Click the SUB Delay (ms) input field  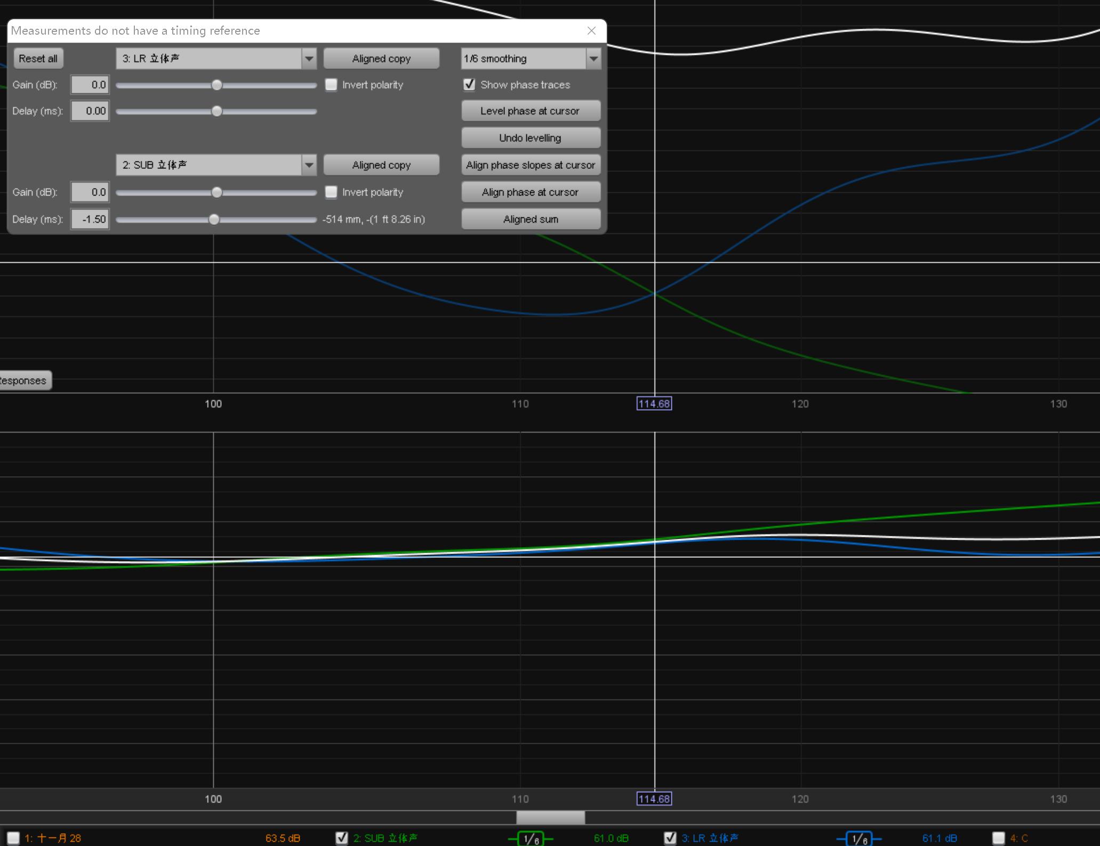(90, 219)
